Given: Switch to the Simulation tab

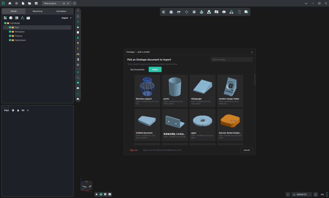Looking at the screenshot, I should [61, 11].
